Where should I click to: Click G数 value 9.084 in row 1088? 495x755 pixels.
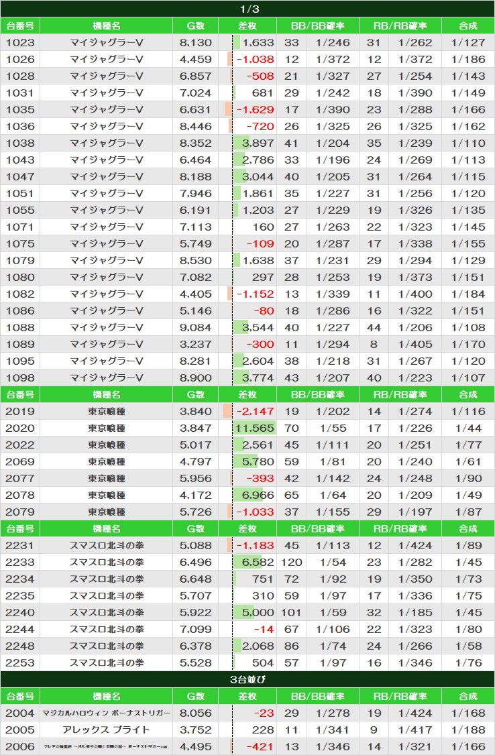coord(195,328)
